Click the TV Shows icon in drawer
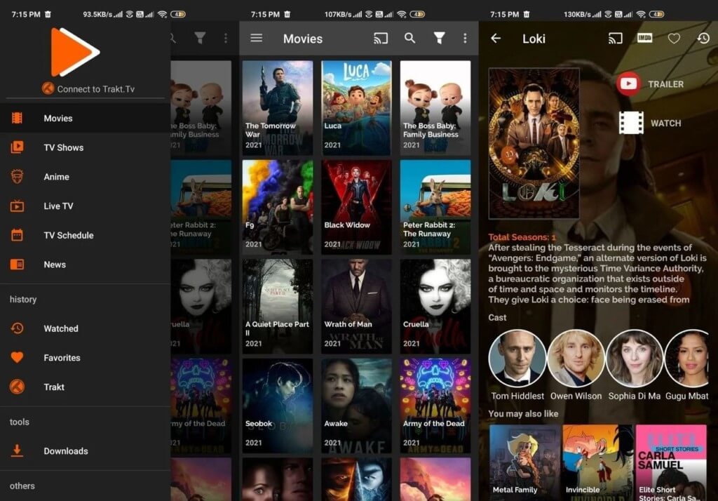Image resolution: width=718 pixels, height=501 pixels. (x=17, y=147)
